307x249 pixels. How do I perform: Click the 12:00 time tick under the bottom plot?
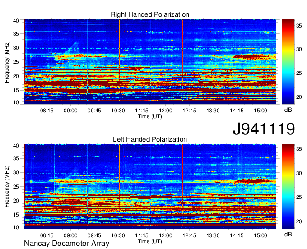165,235
